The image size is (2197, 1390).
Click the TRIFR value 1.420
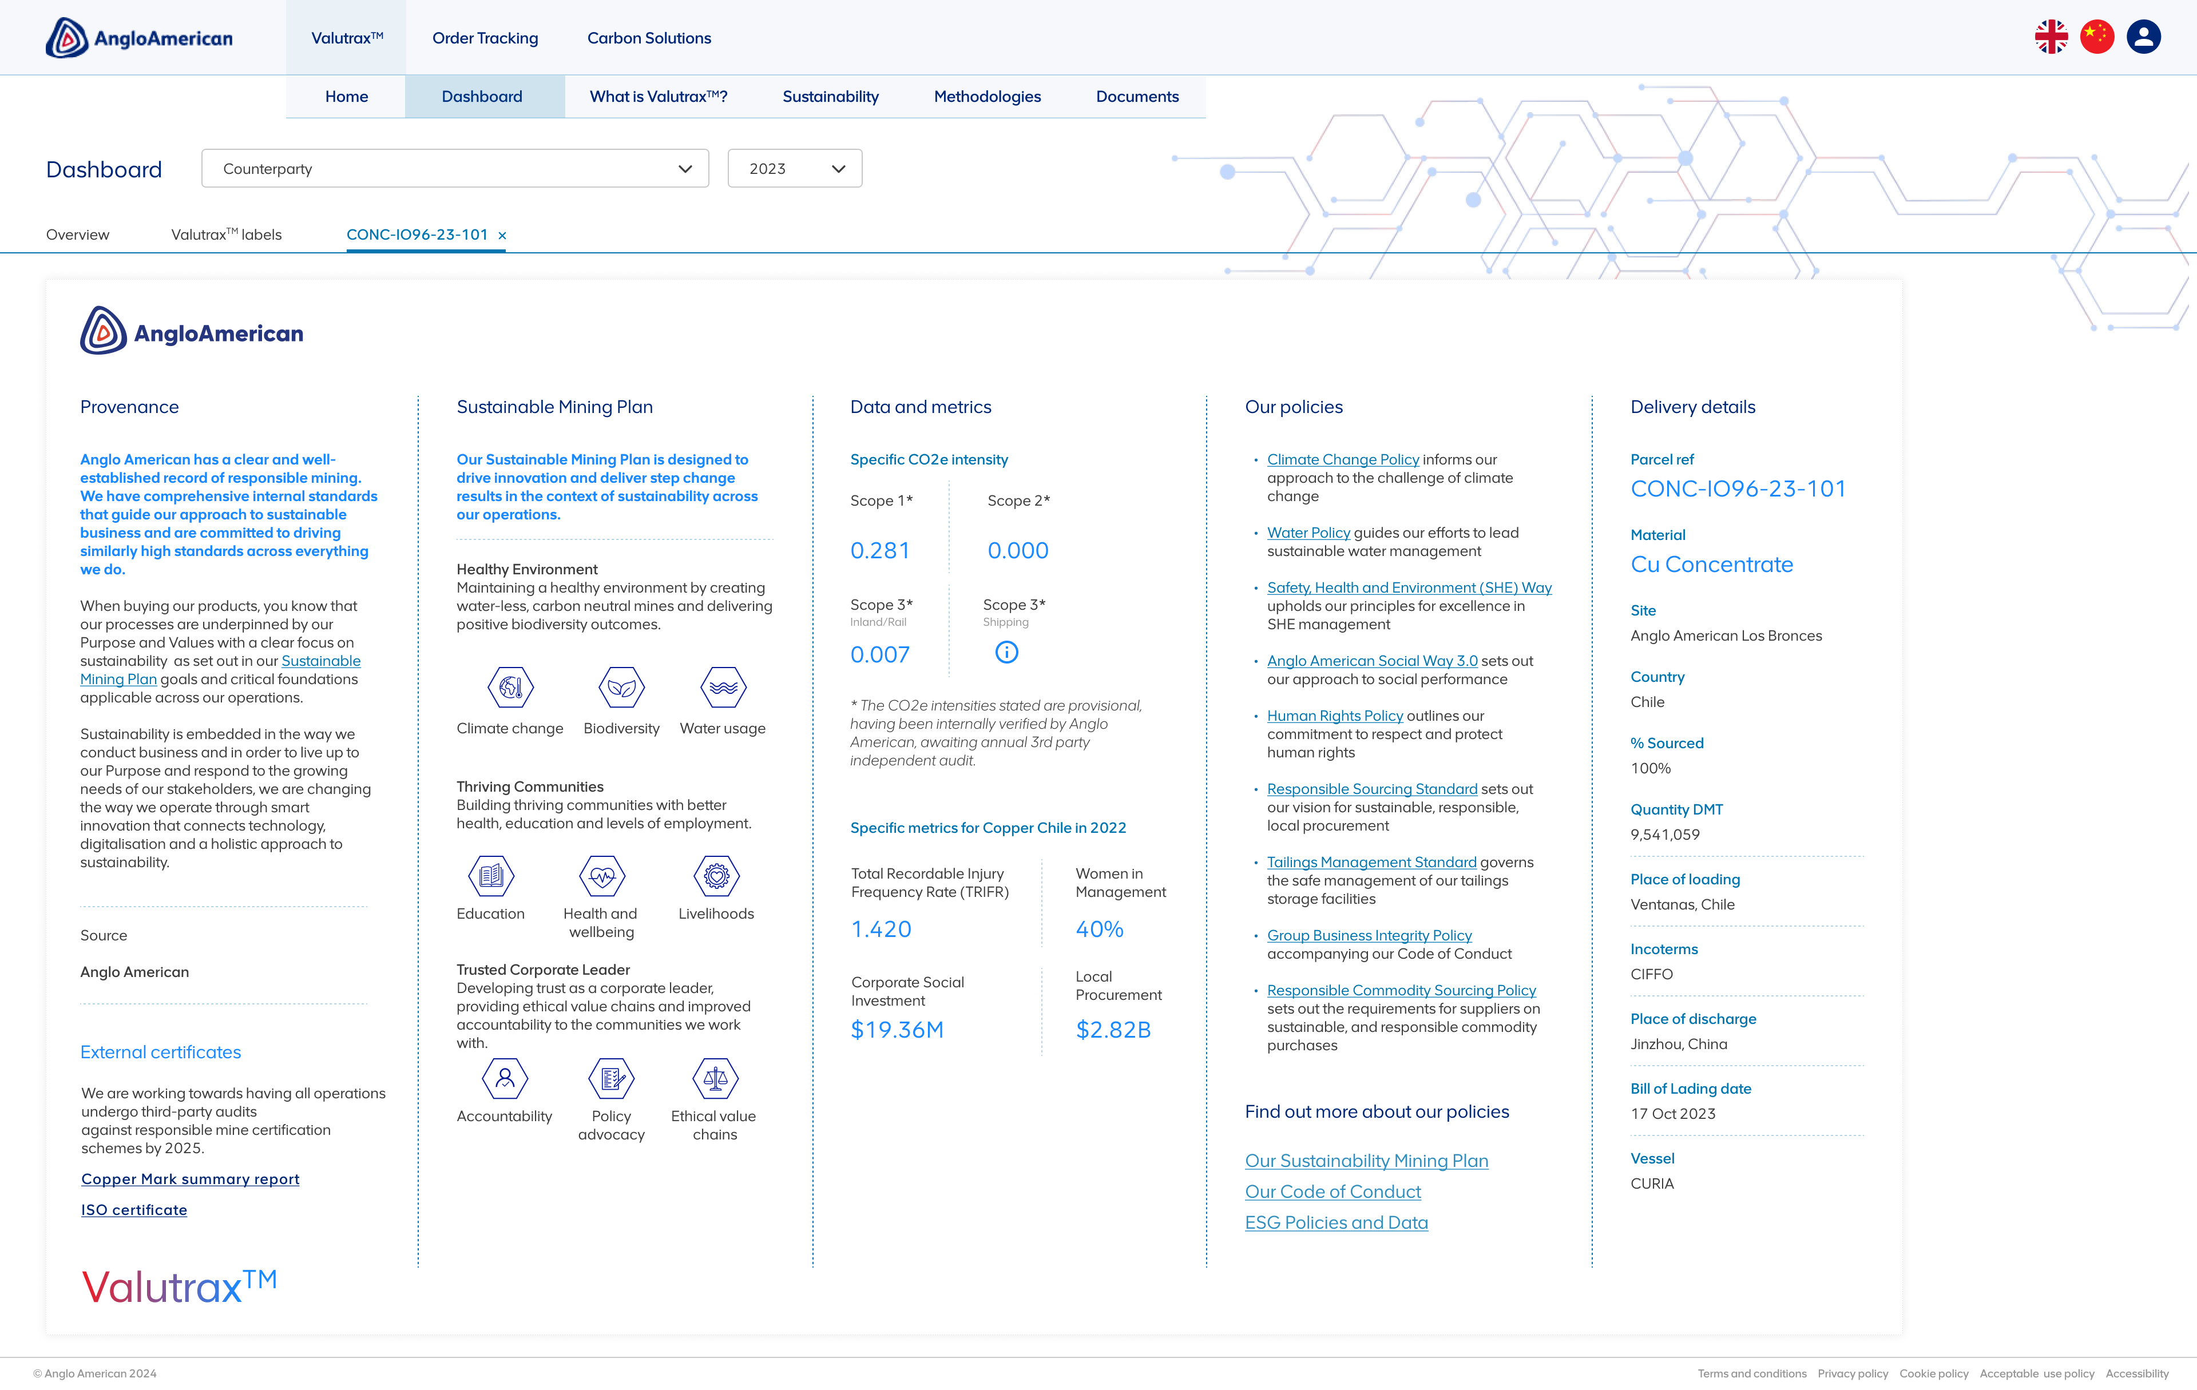(x=881, y=928)
